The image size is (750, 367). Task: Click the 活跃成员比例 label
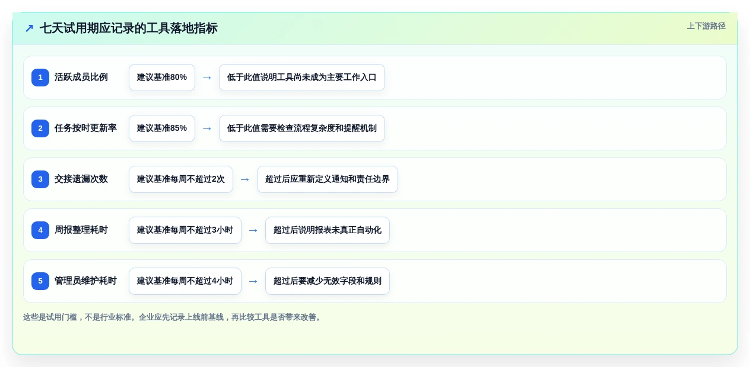(x=81, y=78)
